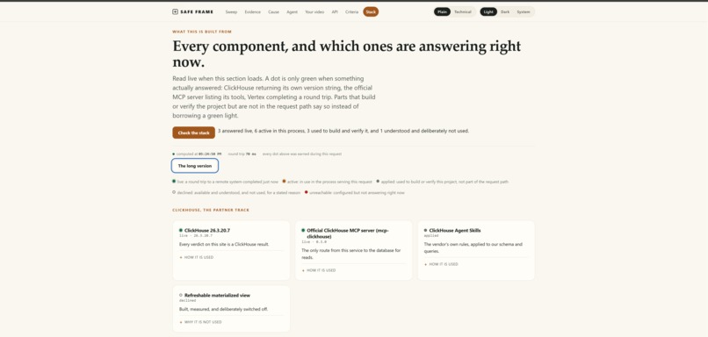Image resolution: width=708 pixels, height=337 pixels.
Task: Click hollow dot beside Refreshable materialized view
Action: pos(181,295)
